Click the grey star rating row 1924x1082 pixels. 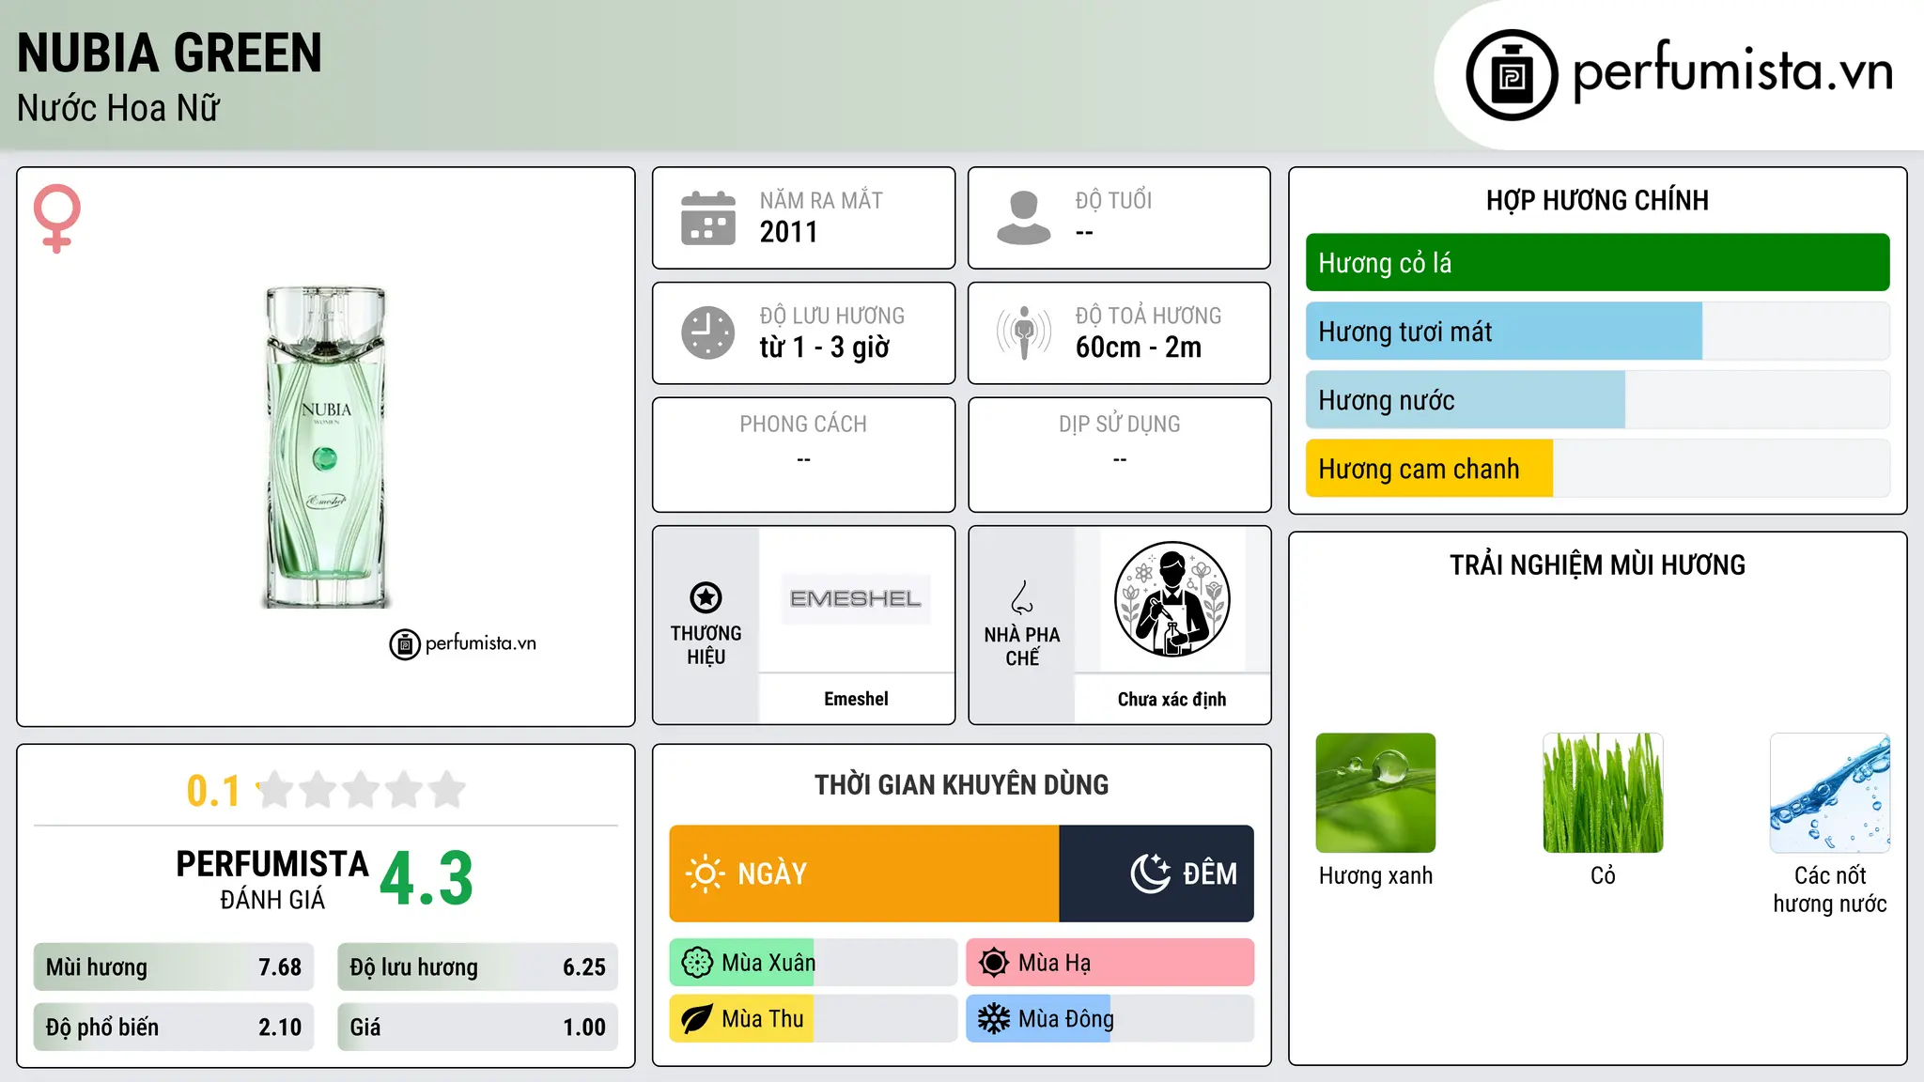362,790
